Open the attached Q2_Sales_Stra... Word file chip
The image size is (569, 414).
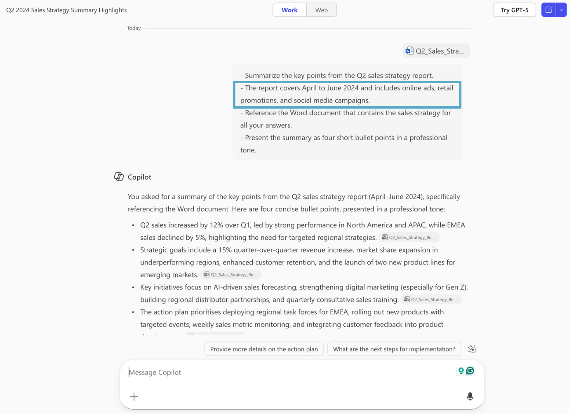(x=436, y=51)
